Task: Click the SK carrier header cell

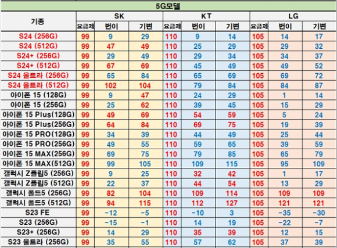Action: [120, 16]
